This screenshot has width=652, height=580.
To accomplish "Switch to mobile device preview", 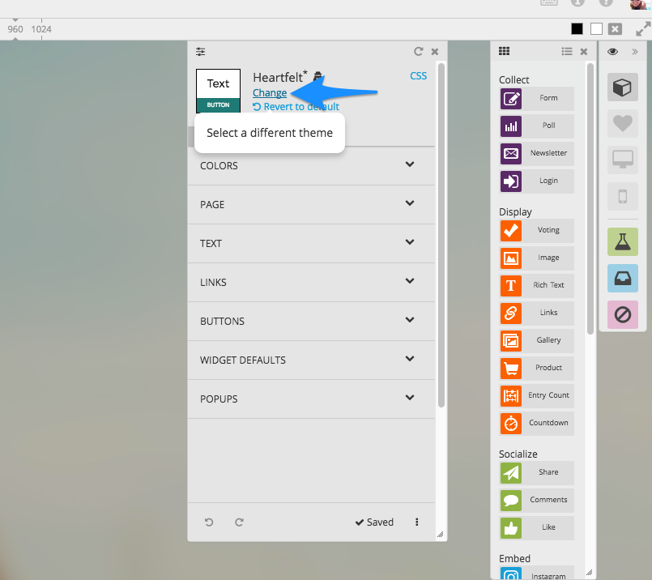I will coord(622,196).
